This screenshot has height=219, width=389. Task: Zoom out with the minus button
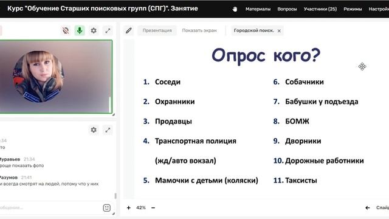(x=153, y=207)
